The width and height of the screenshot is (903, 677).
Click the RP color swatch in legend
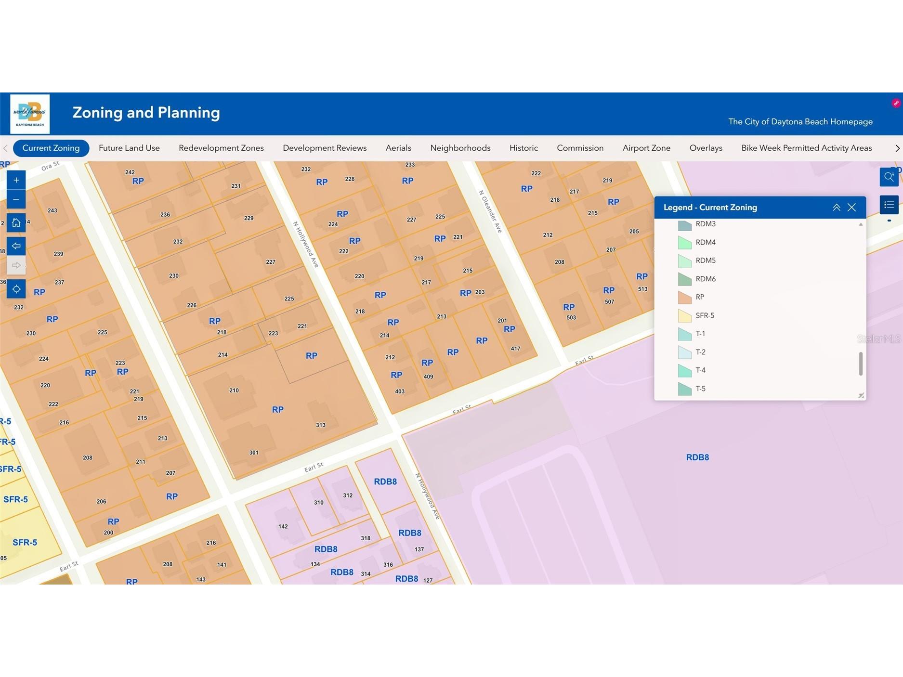pyautogui.click(x=685, y=297)
